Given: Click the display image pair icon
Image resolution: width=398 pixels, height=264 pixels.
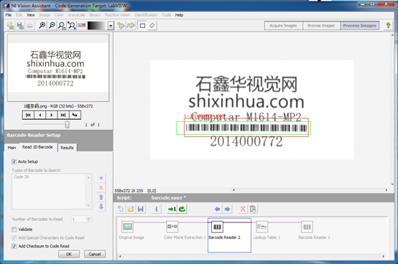Looking at the screenshot, I should 81,25.
